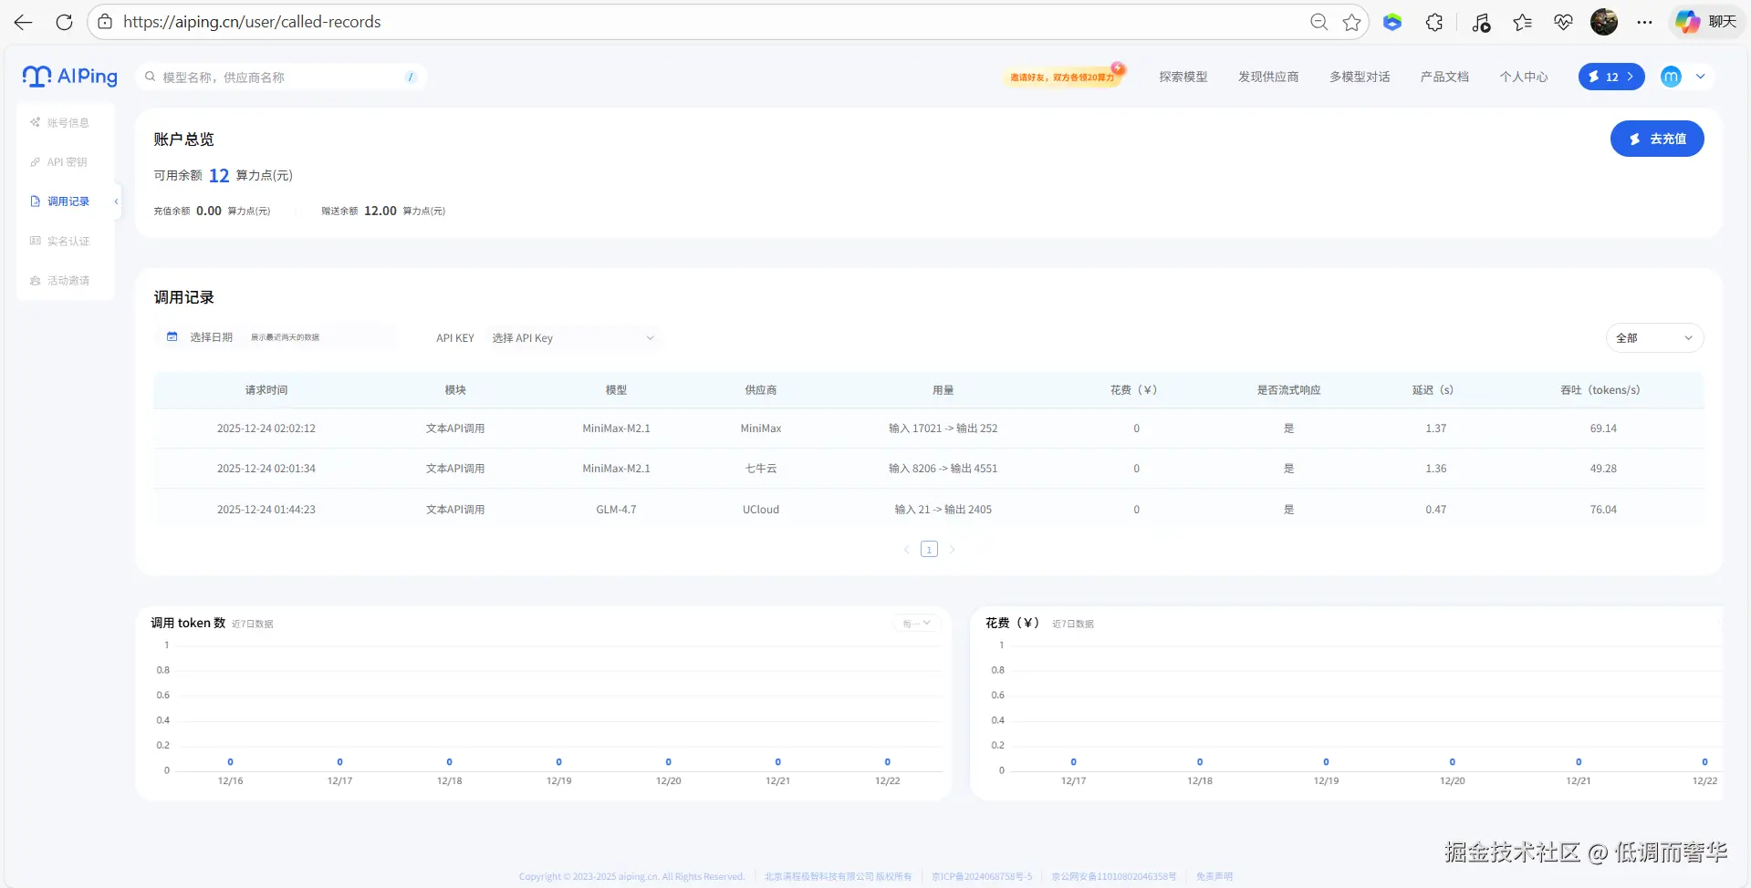1751x888 pixels.
Task: Open 多模型对话 in the top navigation
Action: point(1360,77)
